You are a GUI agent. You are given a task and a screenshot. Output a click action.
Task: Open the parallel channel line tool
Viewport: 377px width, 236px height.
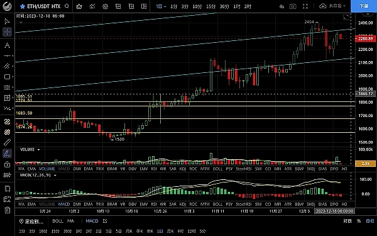[7, 65]
